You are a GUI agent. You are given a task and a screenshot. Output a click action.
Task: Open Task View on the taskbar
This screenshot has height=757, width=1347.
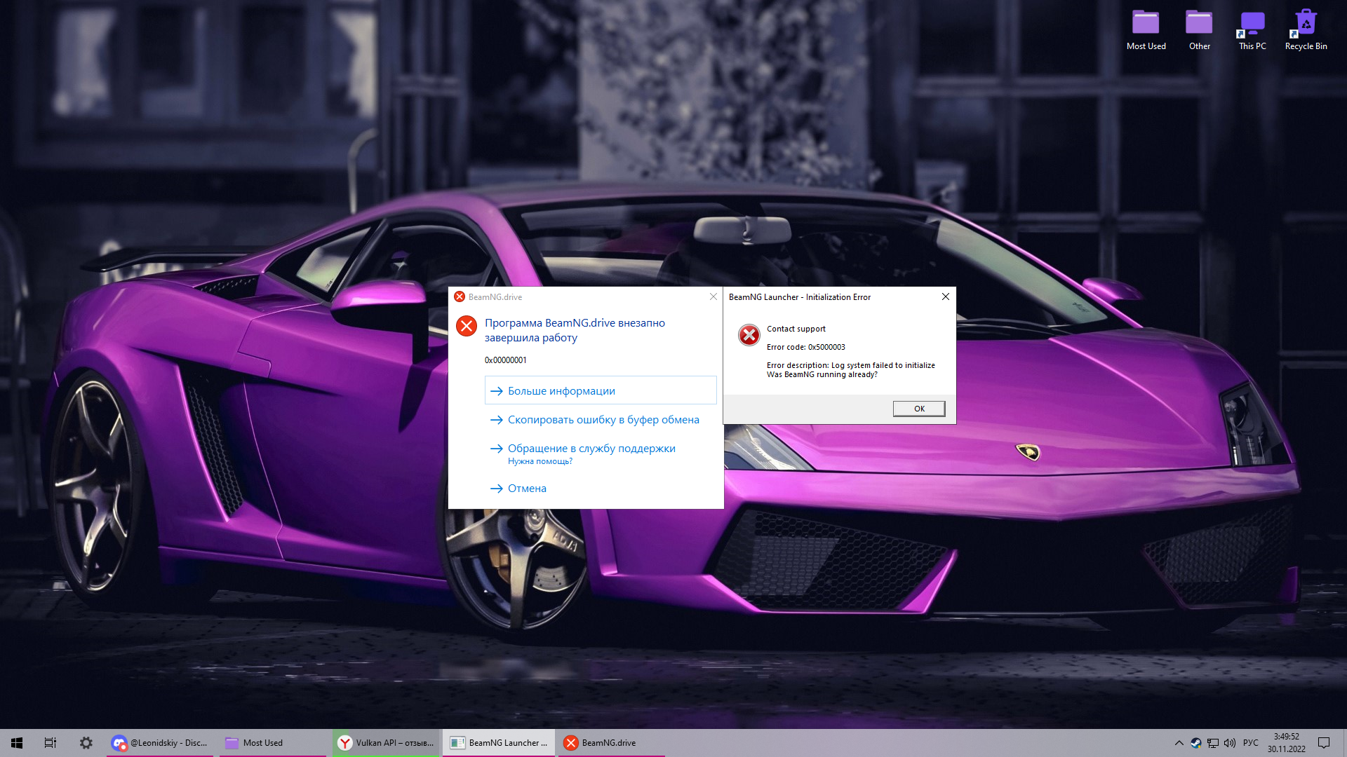tap(51, 743)
